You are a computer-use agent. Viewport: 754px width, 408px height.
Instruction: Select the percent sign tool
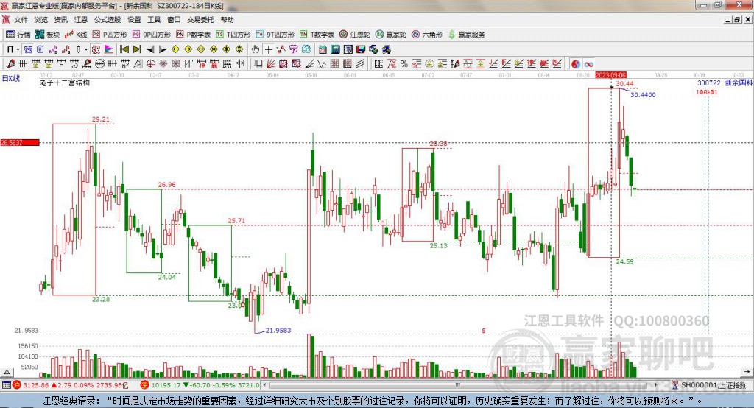[x=404, y=63]
